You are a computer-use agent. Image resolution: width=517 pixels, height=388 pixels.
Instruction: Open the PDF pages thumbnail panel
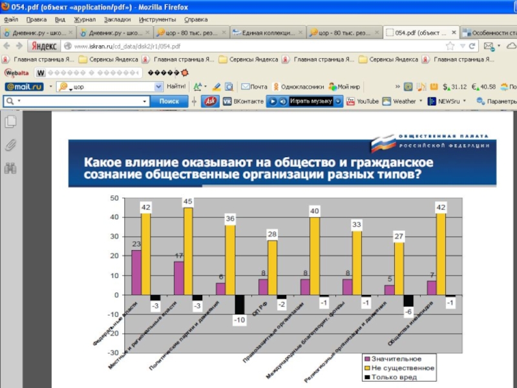10,122
